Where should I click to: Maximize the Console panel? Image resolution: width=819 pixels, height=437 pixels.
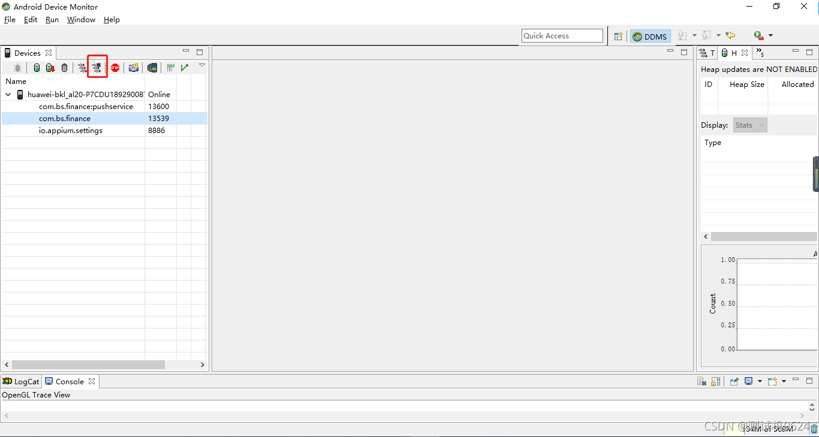tap(809, 381)
